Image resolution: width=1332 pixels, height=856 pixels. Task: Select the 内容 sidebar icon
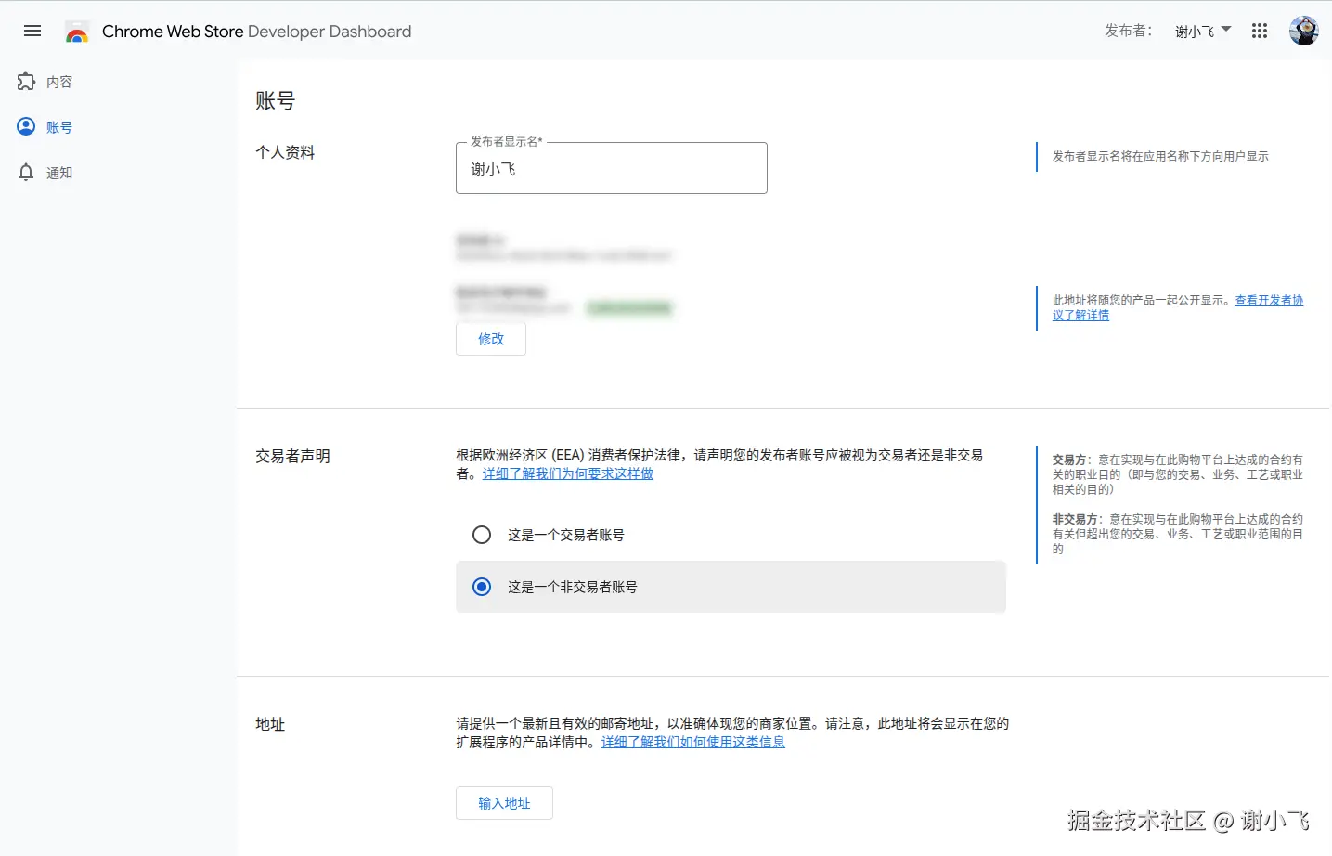26,81
